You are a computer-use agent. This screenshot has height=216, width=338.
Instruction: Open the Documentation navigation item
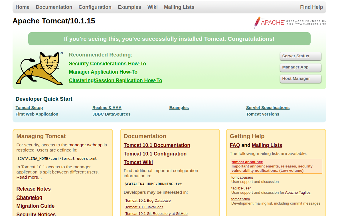click(x=54, y=7)
